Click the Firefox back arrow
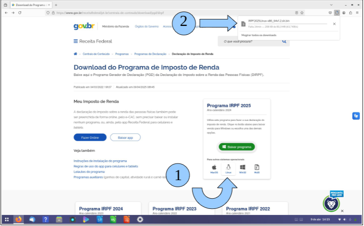This screenshot has width=364, height=226. click(6, 13)
